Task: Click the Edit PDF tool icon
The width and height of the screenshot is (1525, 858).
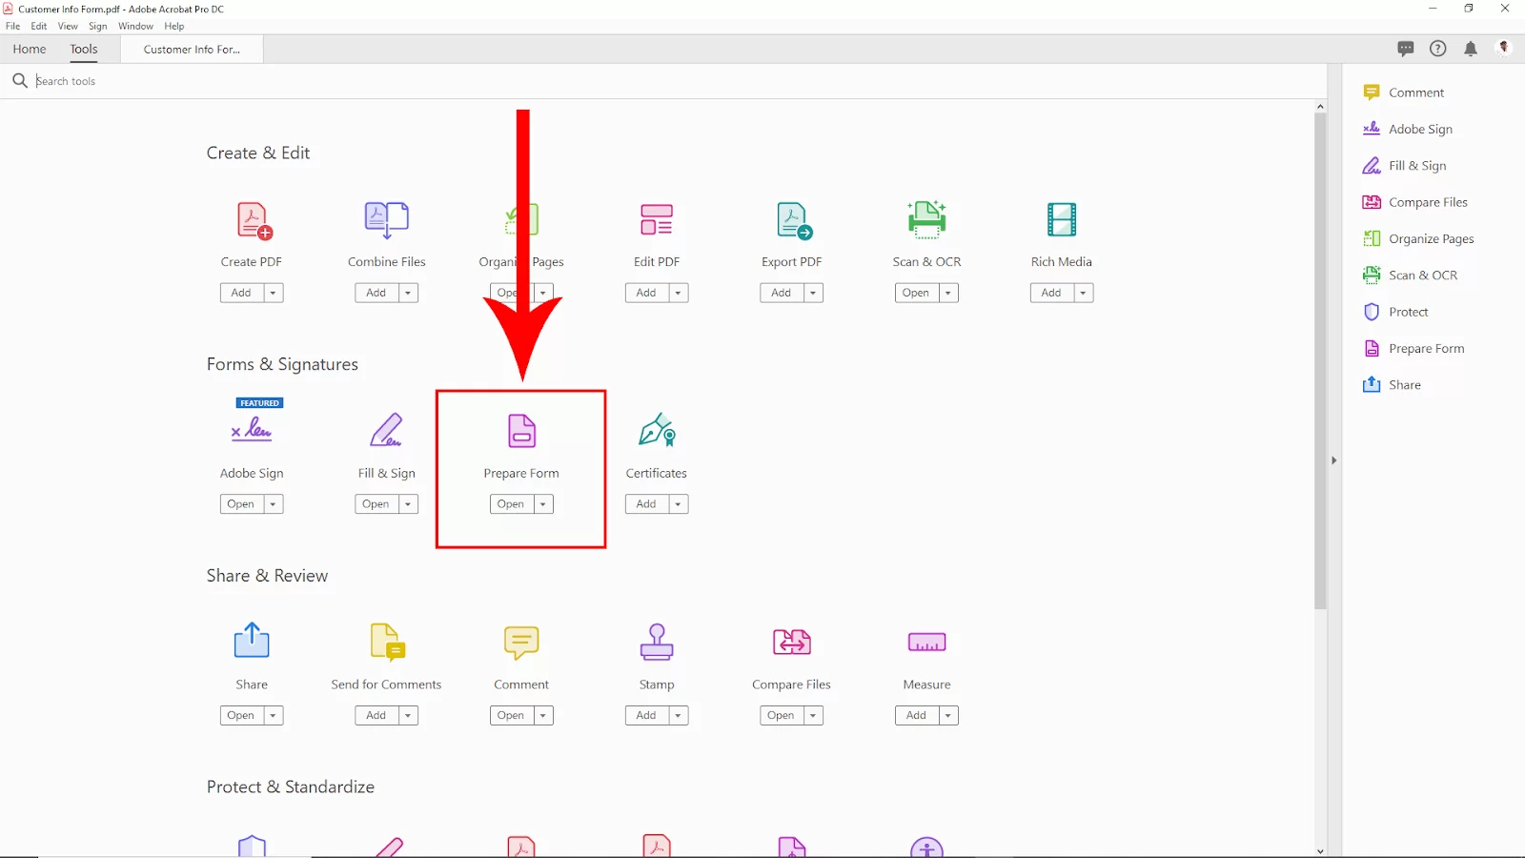Action: point(657,220)
